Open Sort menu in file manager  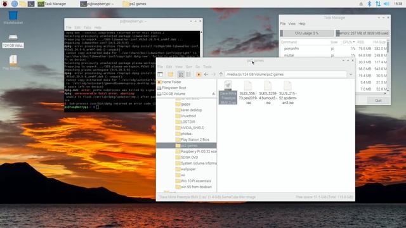point(189,66)
